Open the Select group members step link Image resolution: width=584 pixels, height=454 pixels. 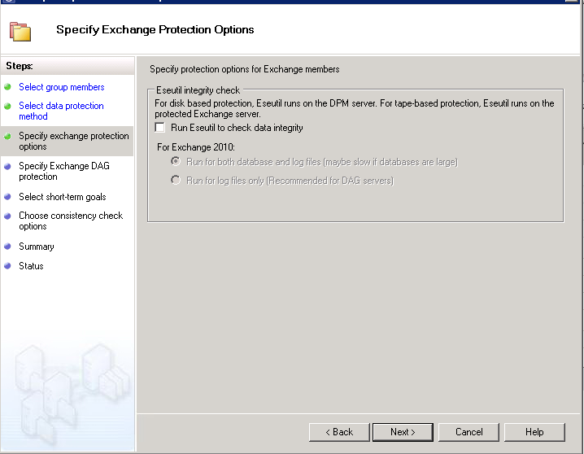(62, 87)
